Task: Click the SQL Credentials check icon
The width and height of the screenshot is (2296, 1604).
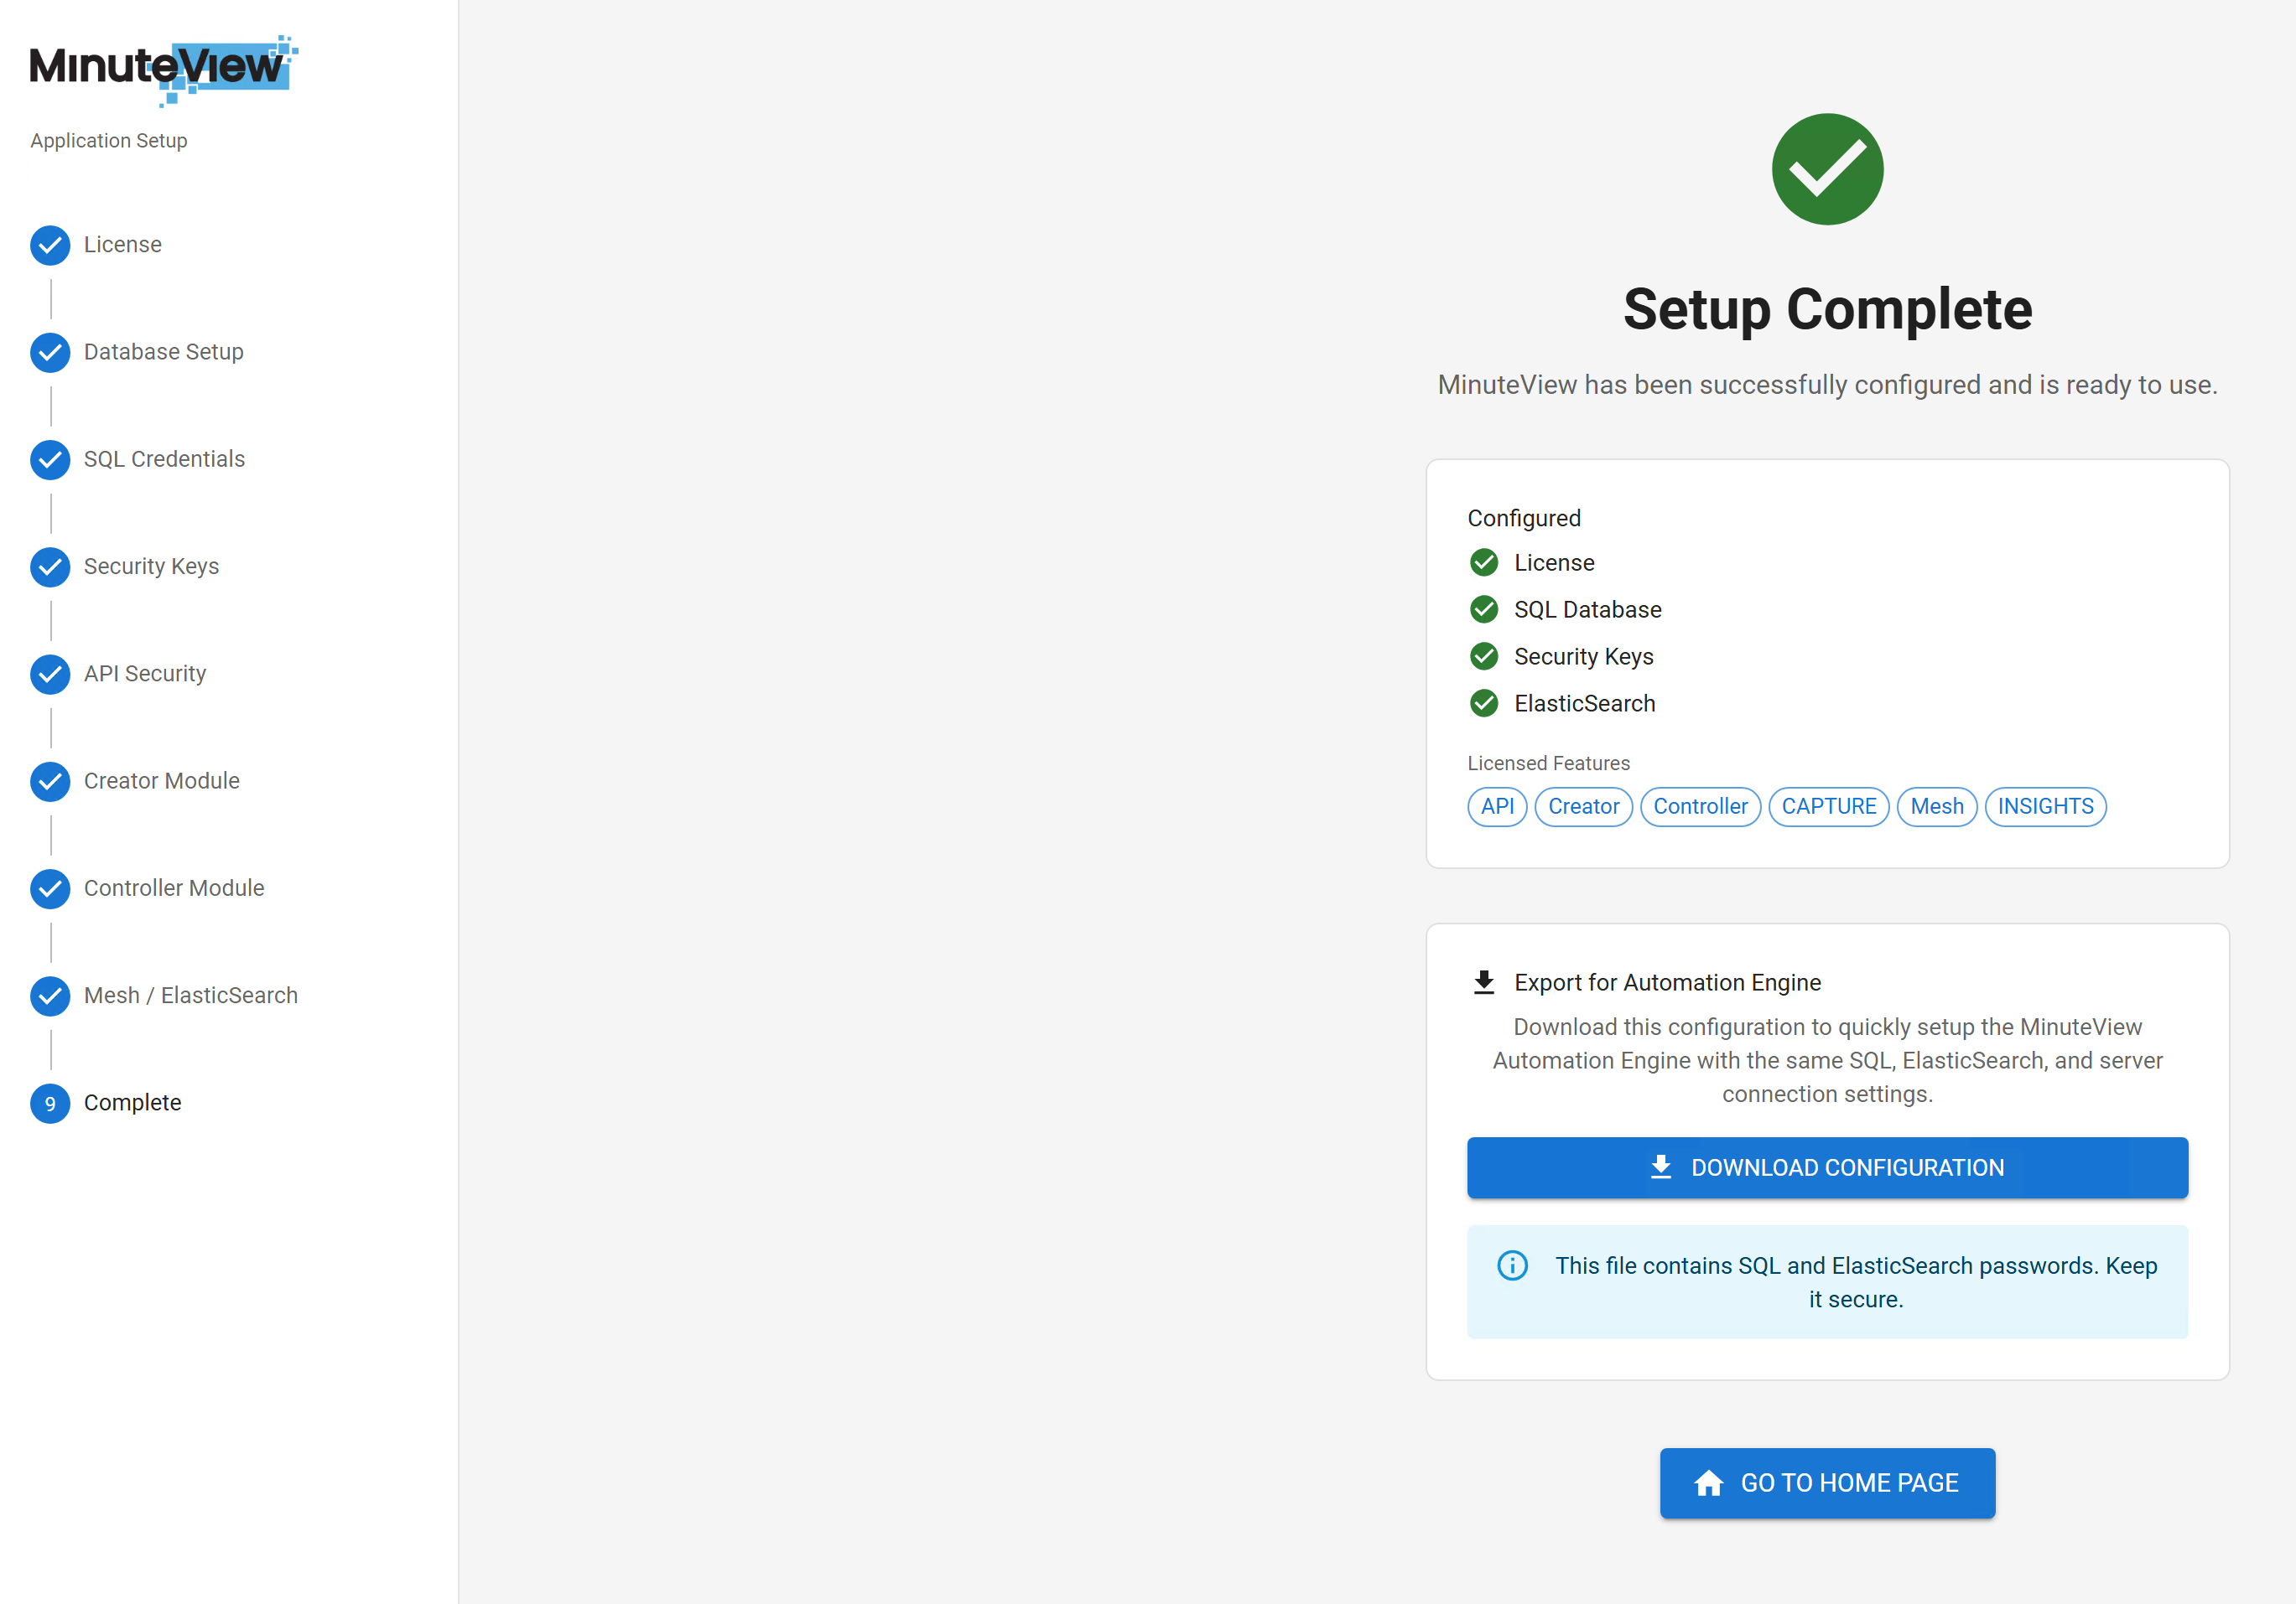Action: [x=50, y=460]
